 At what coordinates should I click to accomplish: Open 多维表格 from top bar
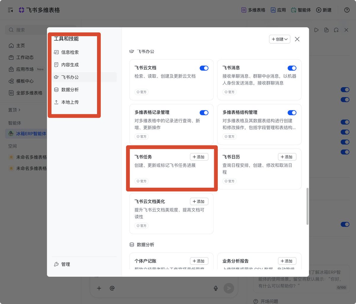point(253,10)
